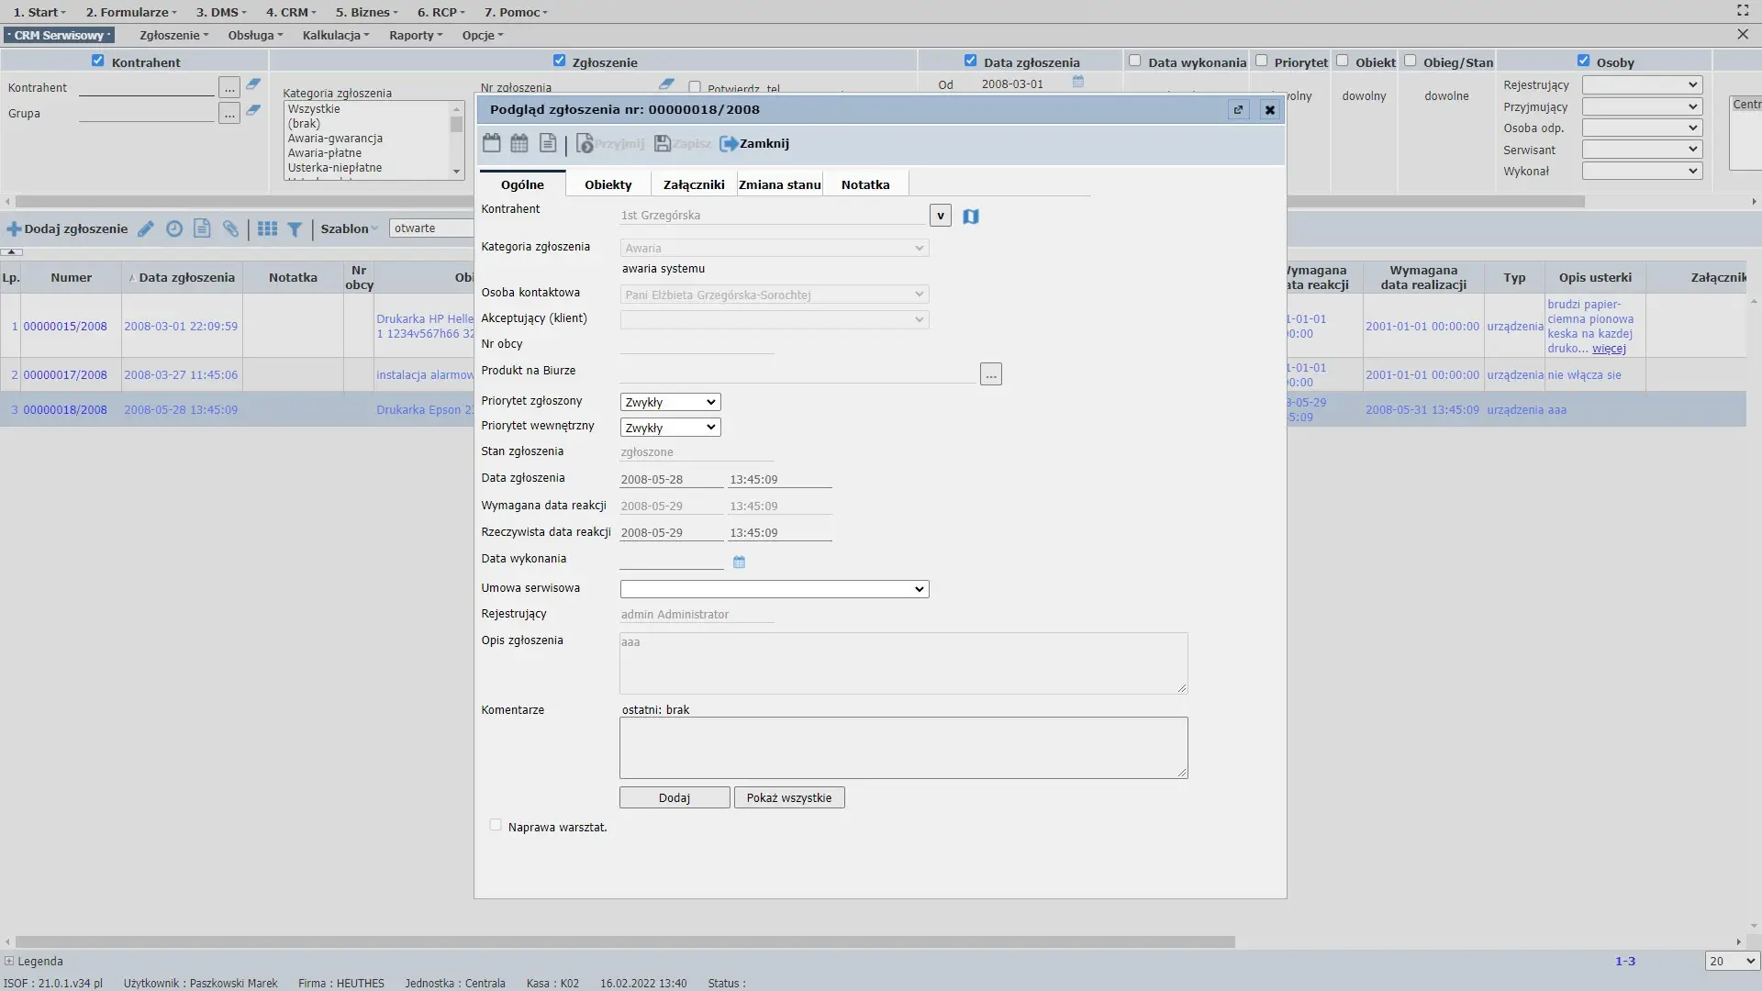Switch to the Załączniki tab

tap(694, 184)
